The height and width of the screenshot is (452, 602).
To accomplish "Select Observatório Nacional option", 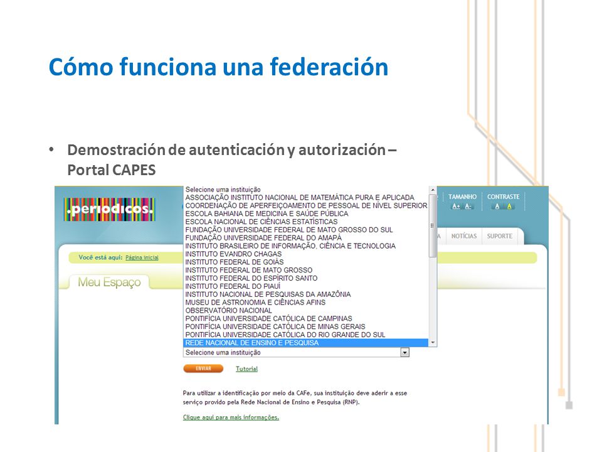I will (x=305, y=311).
